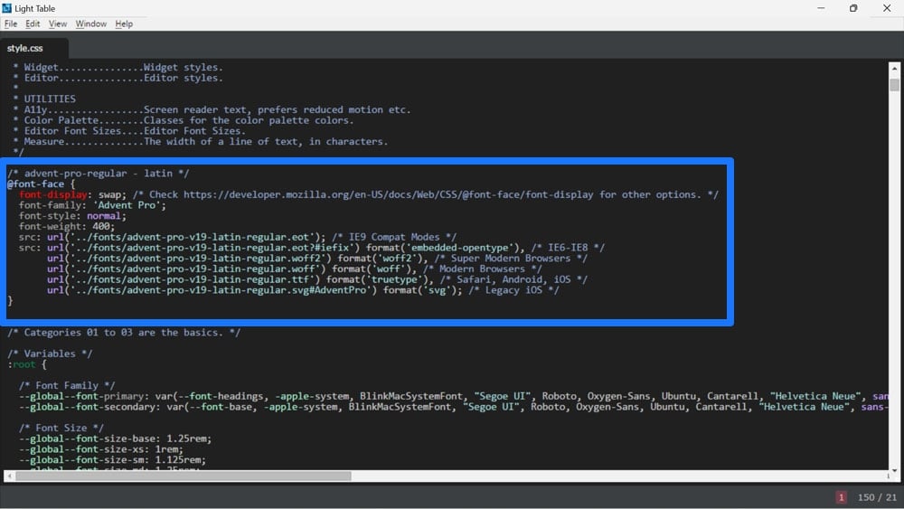The image size is (904, 509).
Task: Open the Window menu
Action: (90, 24)
